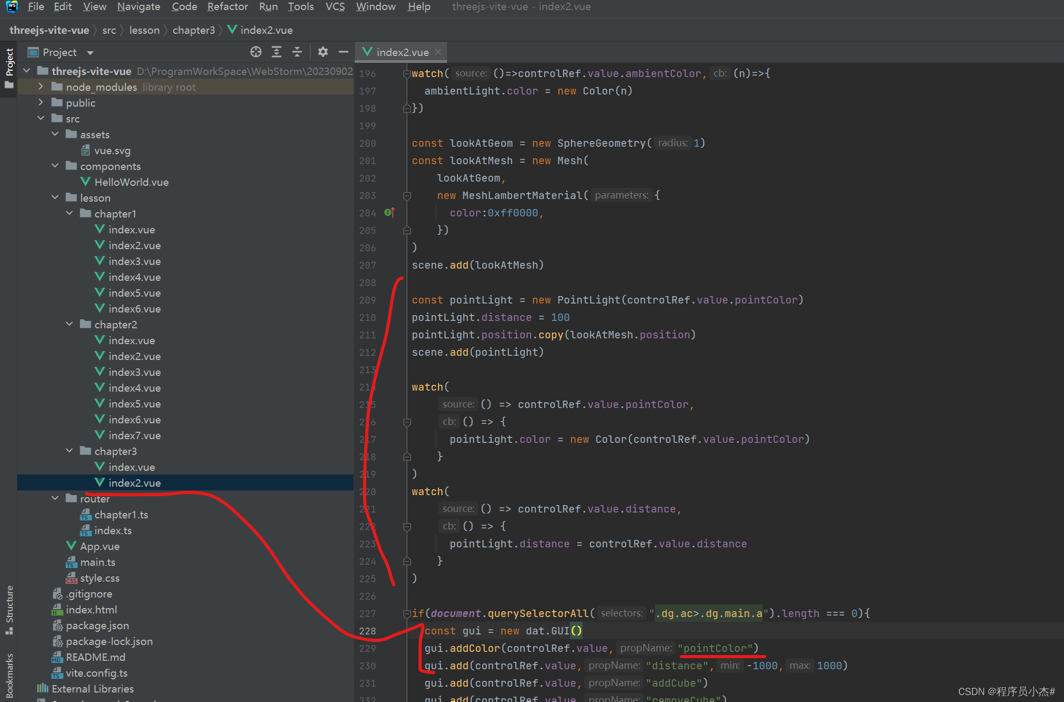Click src in the breadcrumb path
The width and height of the screenshot is (1064, 702).
[109, 30]
